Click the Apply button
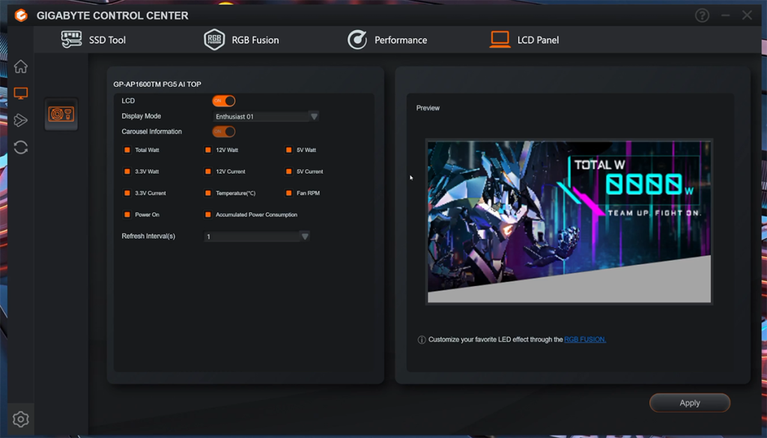Screen dimensions: 767x438 pos(690,403)
